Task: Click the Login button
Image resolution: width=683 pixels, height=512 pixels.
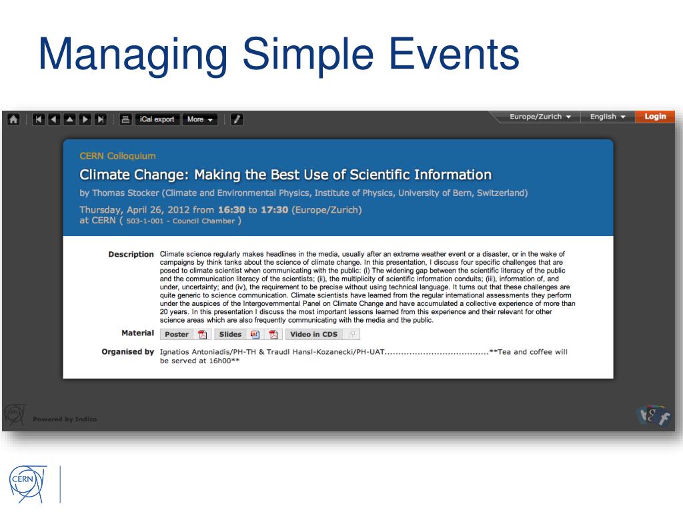Action: click(x=655, y=117)
